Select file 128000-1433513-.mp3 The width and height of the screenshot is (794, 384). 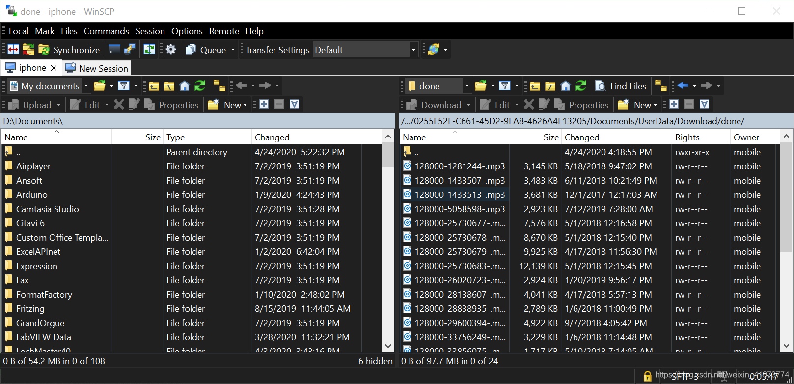coord(460,195)
